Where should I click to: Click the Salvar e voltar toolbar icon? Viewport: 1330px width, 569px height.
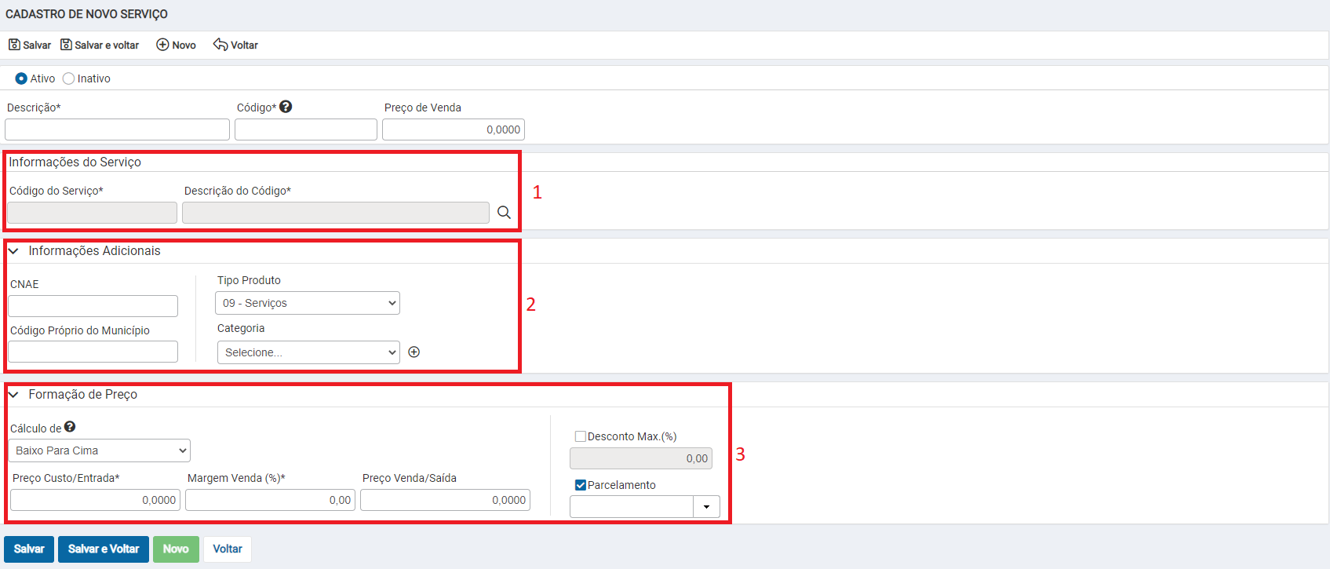(x=66, y=45)
